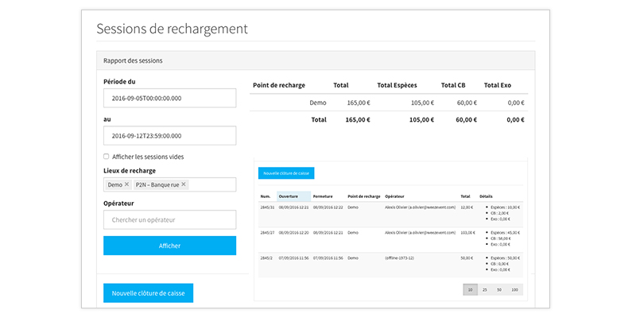This screenshot has height=318, width=636.
Task: Click the Période du date field
Action: [169, 98]
